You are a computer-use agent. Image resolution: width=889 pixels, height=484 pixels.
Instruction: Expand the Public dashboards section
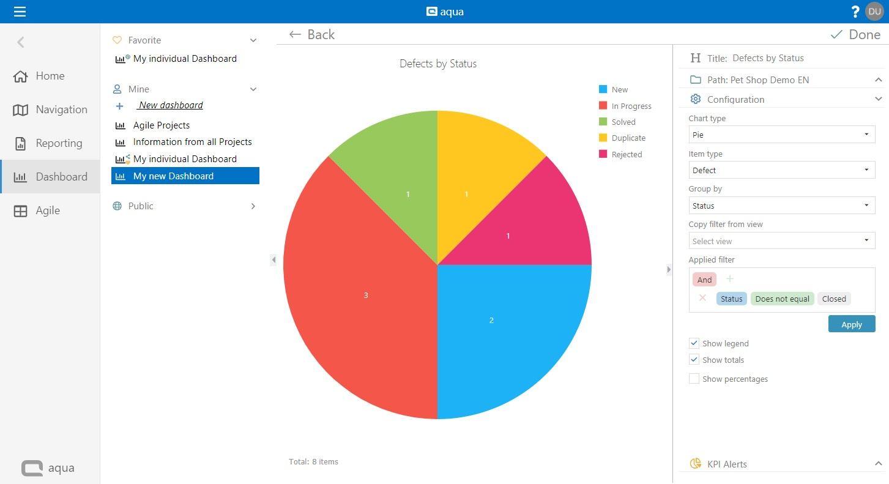click(253, 206)
